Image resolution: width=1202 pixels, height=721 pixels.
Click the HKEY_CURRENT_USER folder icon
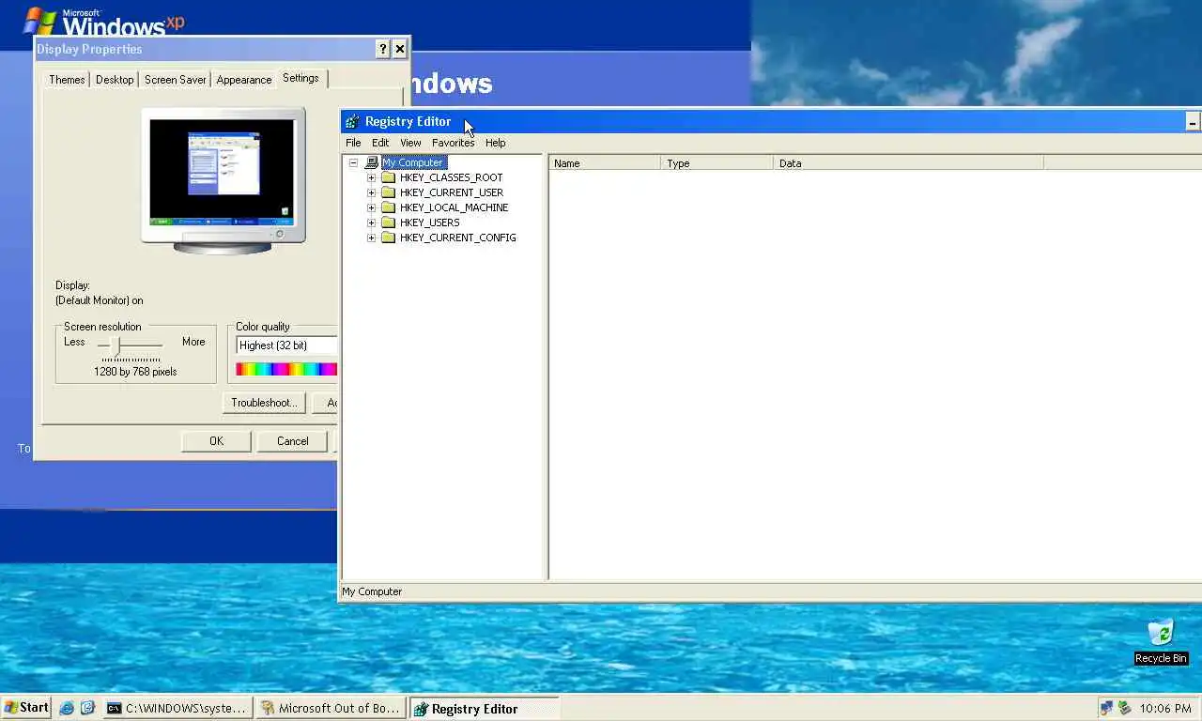[389, 192]
